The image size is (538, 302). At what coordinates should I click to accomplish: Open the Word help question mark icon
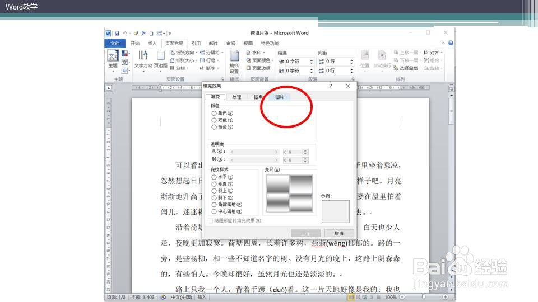point(451,43)
